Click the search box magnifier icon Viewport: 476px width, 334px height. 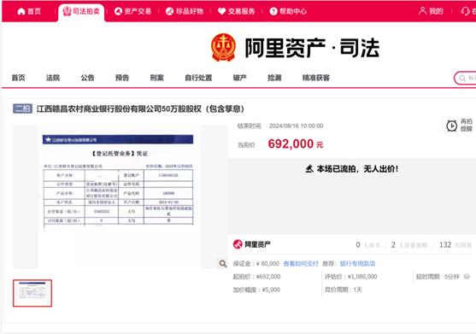click(462, 79)
